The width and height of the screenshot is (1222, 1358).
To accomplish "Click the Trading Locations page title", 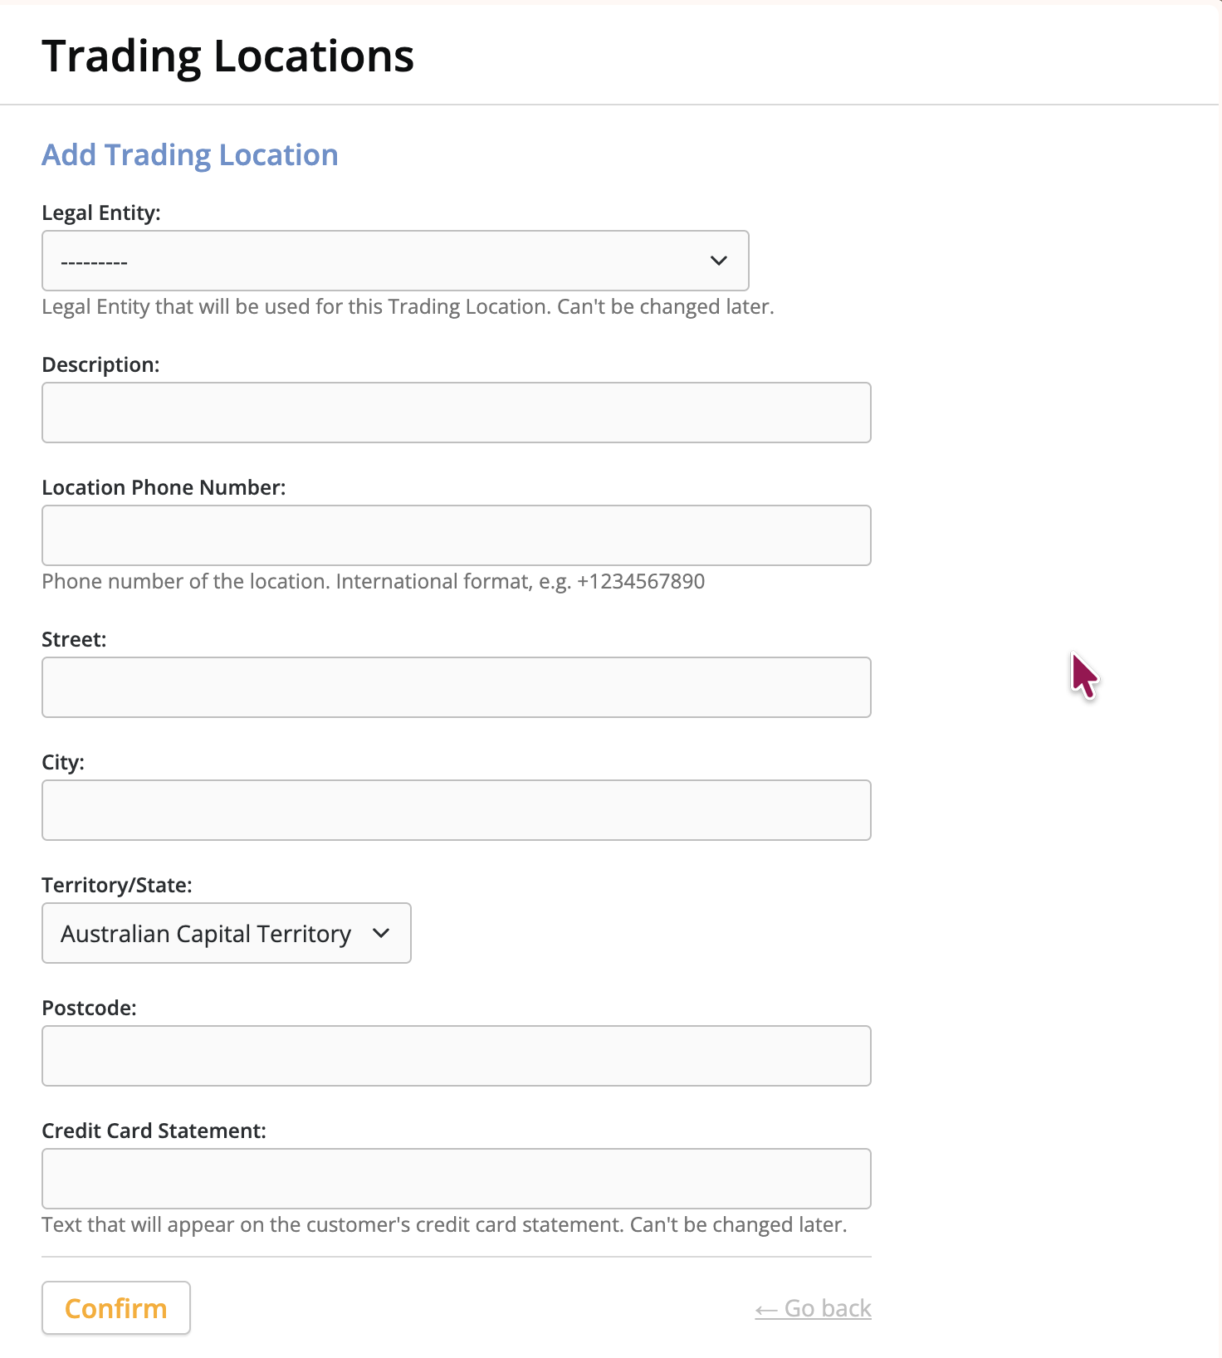I will [227, 56].
